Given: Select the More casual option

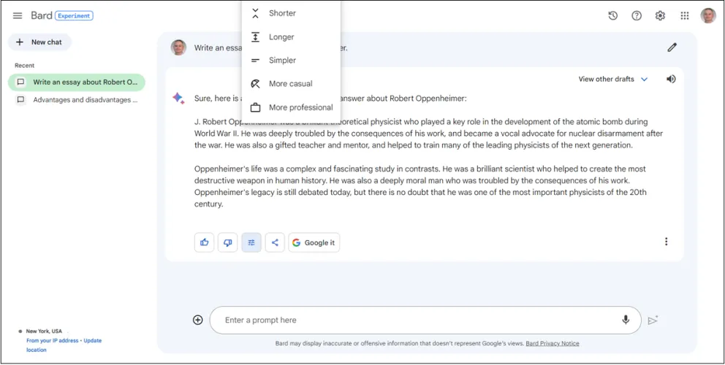Looking at the screenshot, I should [290, 84].
